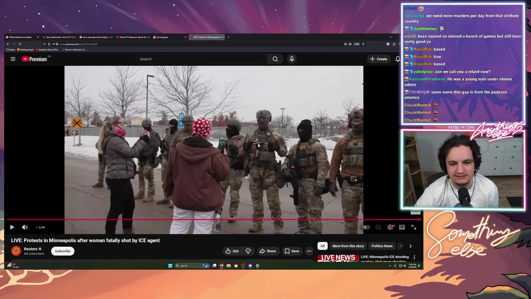The height and width of the screenshot is (299, 531).
Task: Click the Windows taskbar Search box
Action: [x=192, y=266]
